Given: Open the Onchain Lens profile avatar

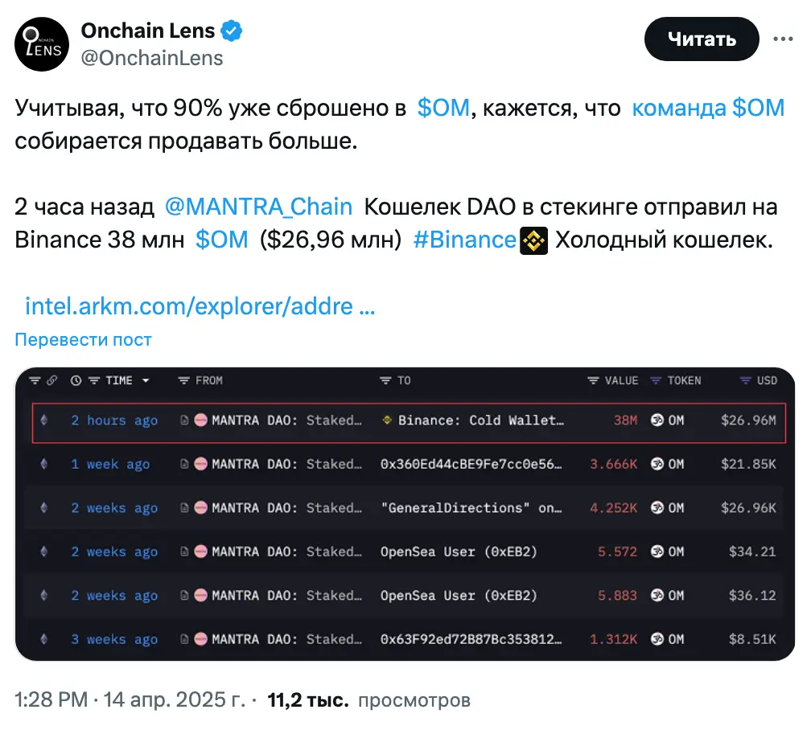Looking at the screenshot, I should [43, 44].
